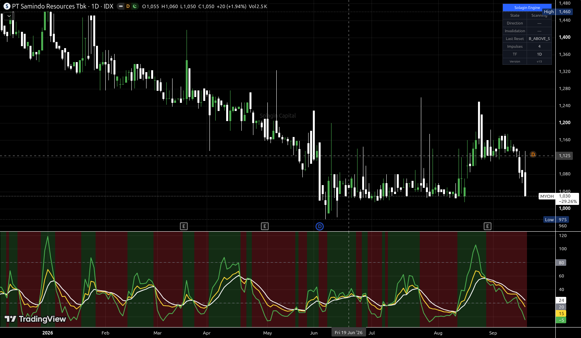581x338 pixels.
Task: Click the green -5 indicator value label
Action: [561, 320]
